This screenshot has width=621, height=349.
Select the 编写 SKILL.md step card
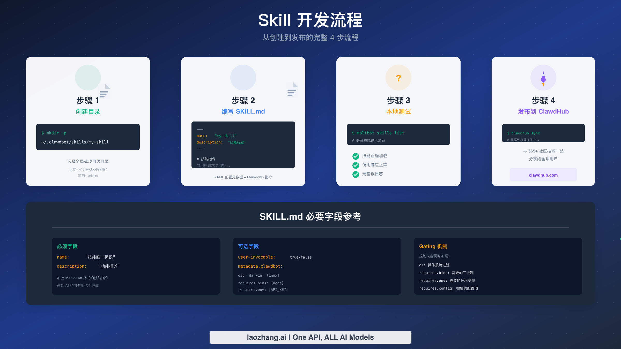click(x=243, y=122)
